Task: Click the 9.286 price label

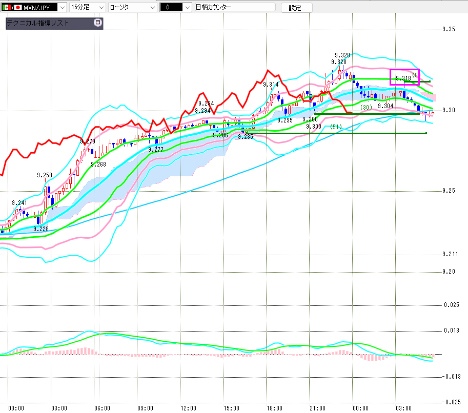Action: pos(220,135)
